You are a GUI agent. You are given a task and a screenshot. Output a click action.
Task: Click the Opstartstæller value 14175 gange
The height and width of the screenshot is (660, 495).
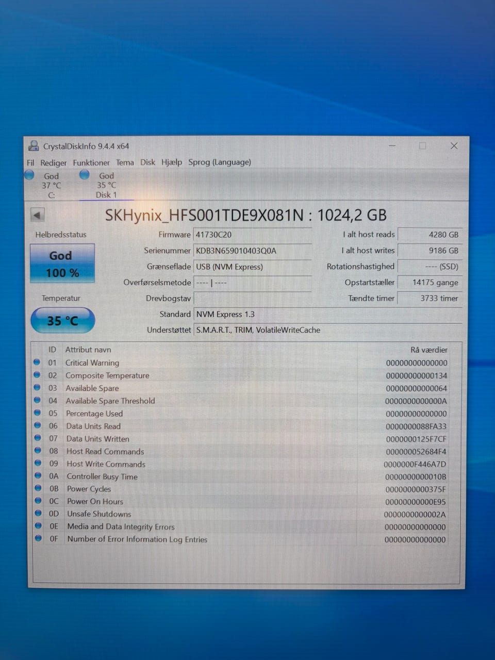tap(430, 283)
